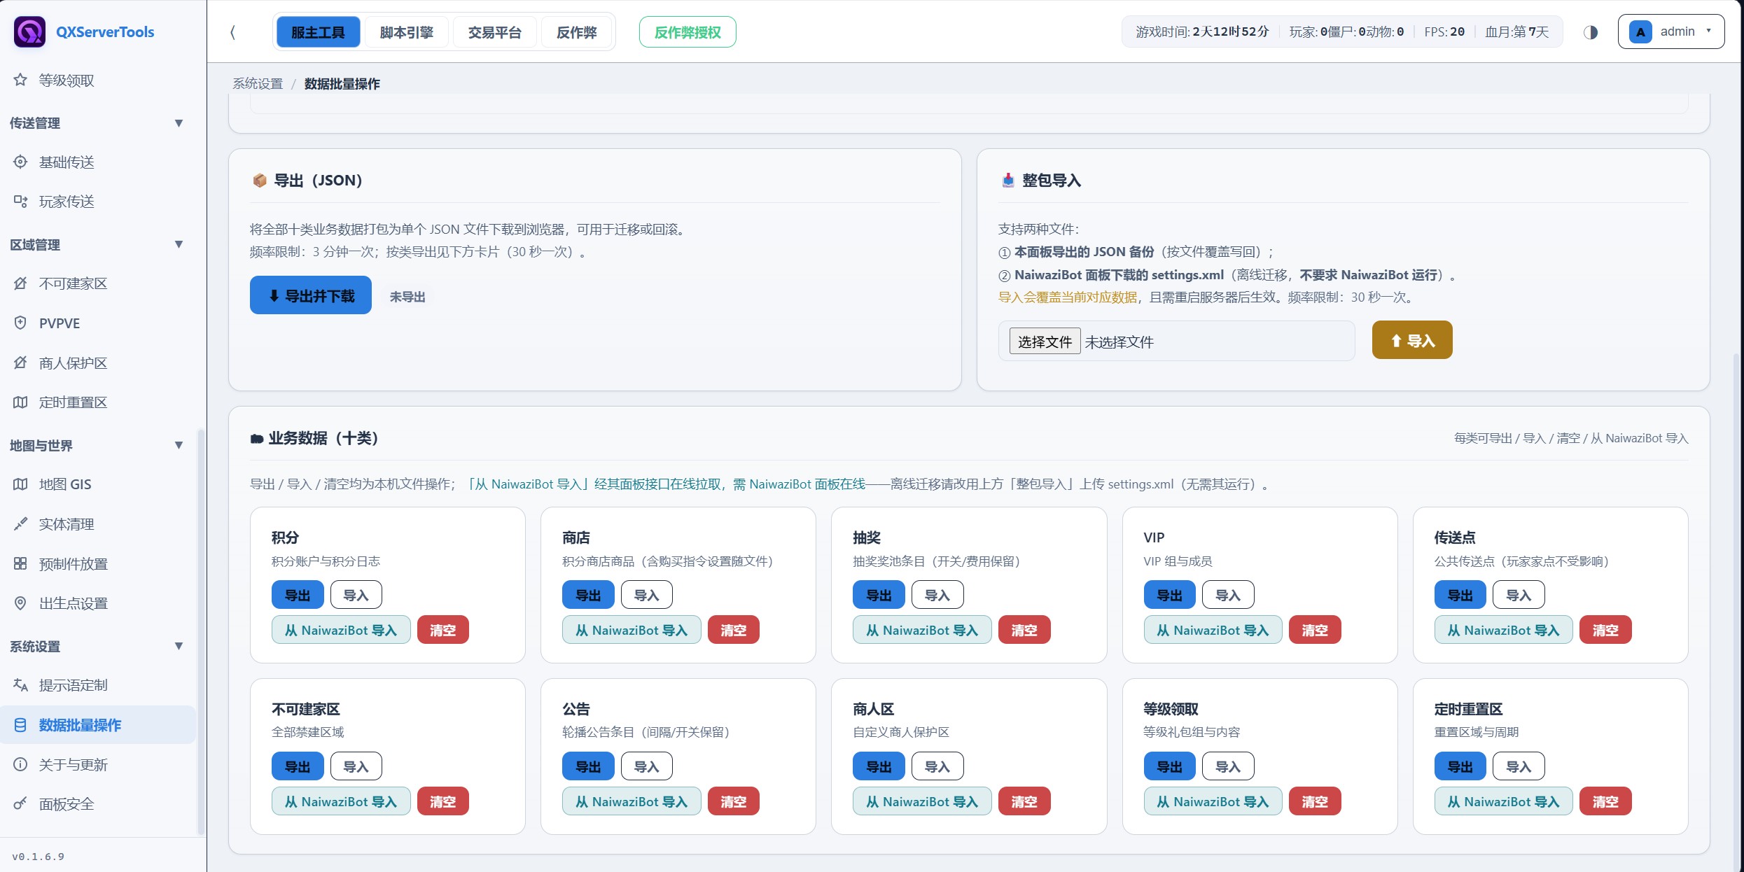1744x872 pixels.
Task: Switch to 交易平台 tab
Action: [x=494, y=32]
